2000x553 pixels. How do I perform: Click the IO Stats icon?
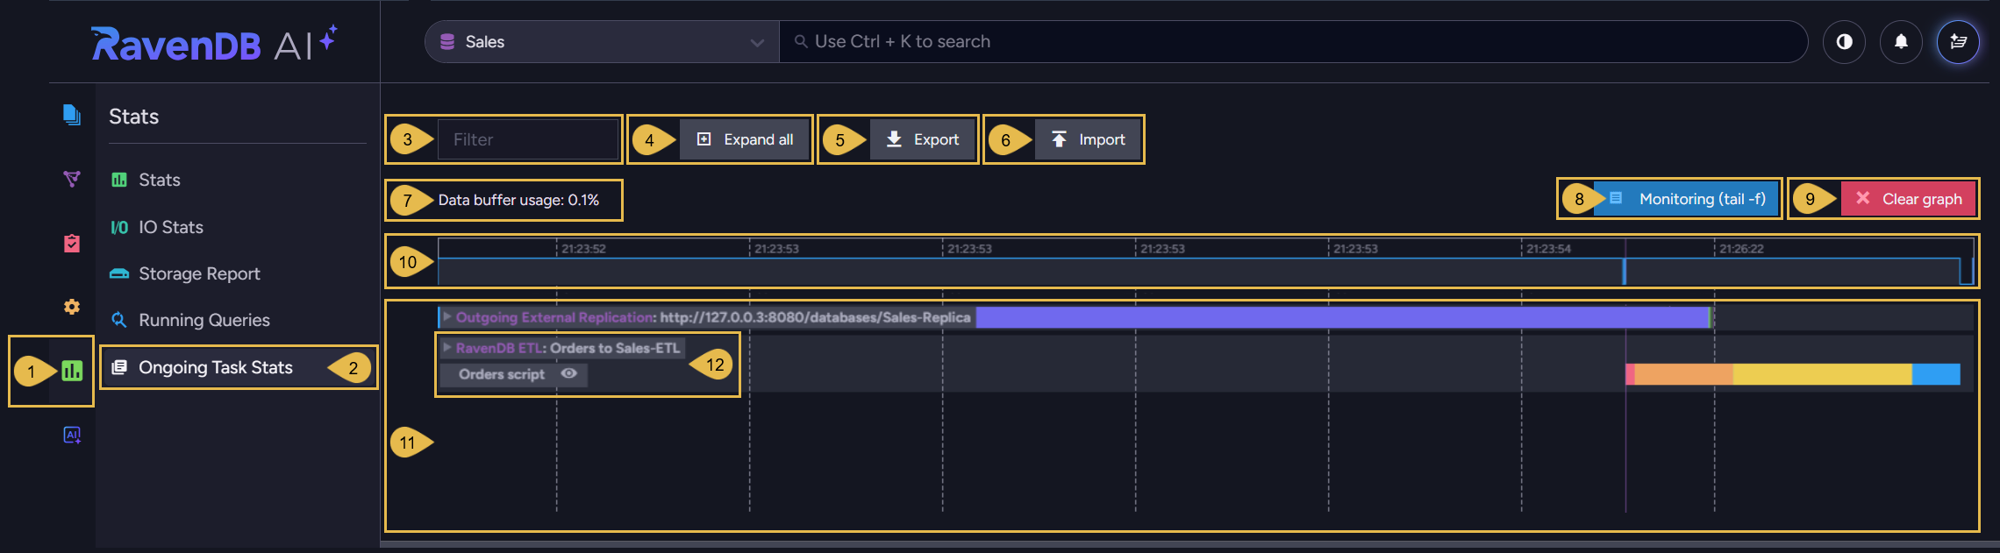(x=118, y=227)
